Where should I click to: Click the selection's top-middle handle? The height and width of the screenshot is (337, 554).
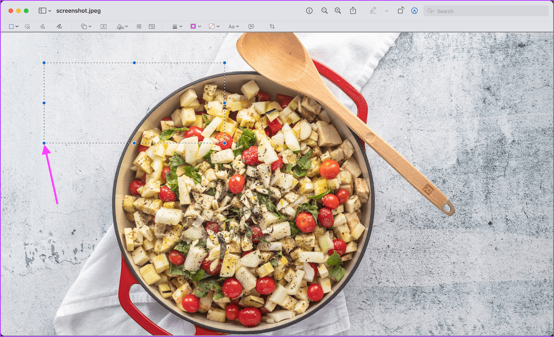click(x=134, y=63)
